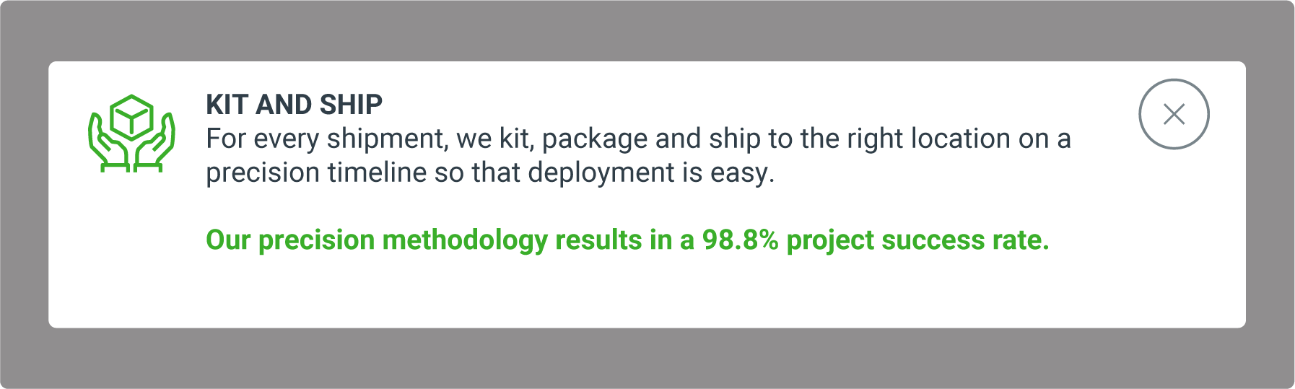Click the left hand of the green icon
Screen dimensions: 1295x389
108,143
